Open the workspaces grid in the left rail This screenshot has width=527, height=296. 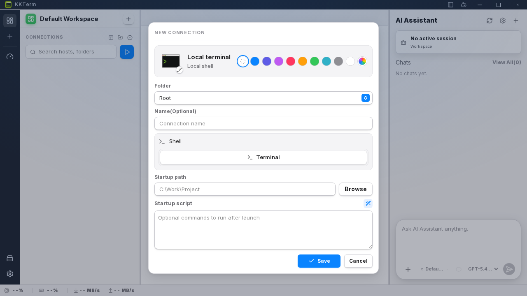[10, 21]
